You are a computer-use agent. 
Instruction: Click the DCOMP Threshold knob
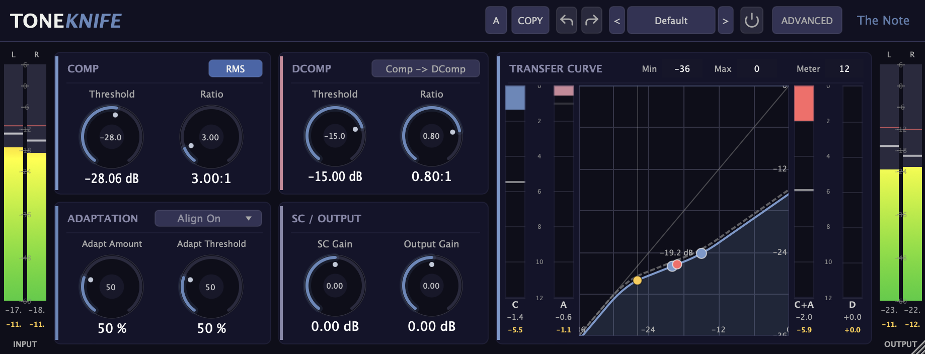pyautogui.click(x=335, y=136)
